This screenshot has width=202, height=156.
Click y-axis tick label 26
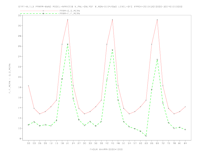[20, 46]
